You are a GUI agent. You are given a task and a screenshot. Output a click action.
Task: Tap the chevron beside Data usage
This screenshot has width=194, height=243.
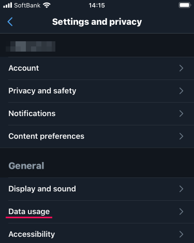click(x=181, y=212)
